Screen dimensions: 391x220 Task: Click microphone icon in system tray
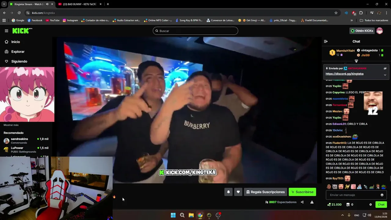pos(349,215)
